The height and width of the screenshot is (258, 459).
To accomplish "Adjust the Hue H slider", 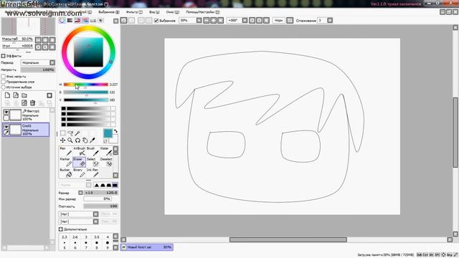I will [86, 85].
